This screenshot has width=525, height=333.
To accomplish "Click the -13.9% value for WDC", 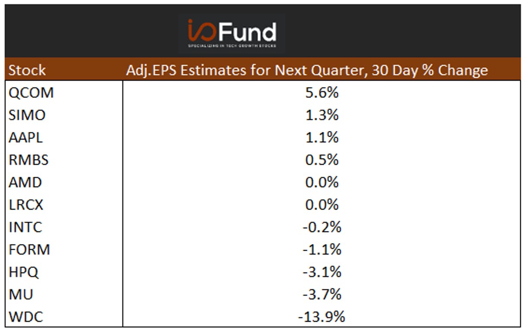I will click(322, 317).
